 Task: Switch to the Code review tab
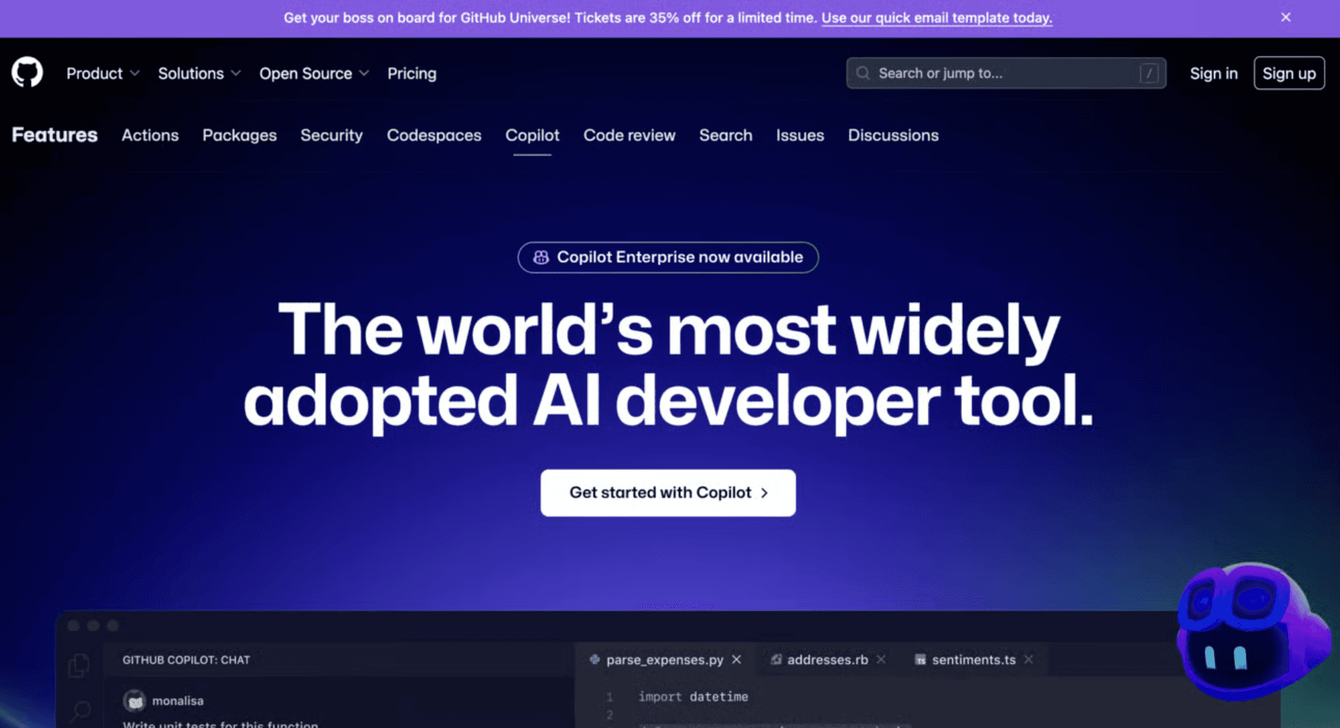click(x=629, y=135)
